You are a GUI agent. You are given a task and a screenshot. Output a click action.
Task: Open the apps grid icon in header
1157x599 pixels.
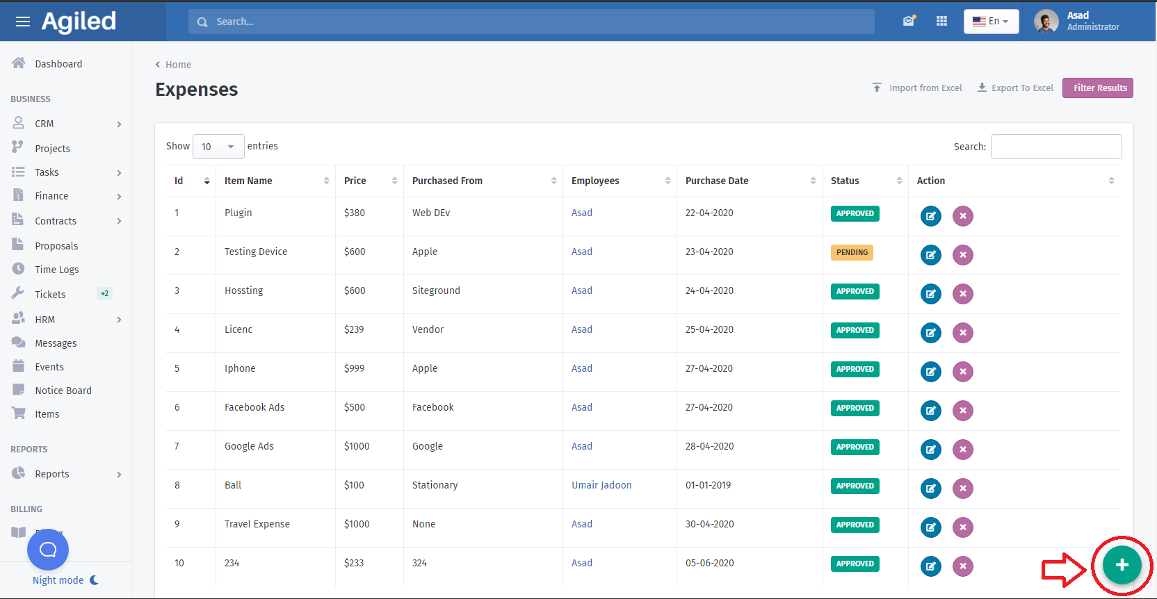941,22
